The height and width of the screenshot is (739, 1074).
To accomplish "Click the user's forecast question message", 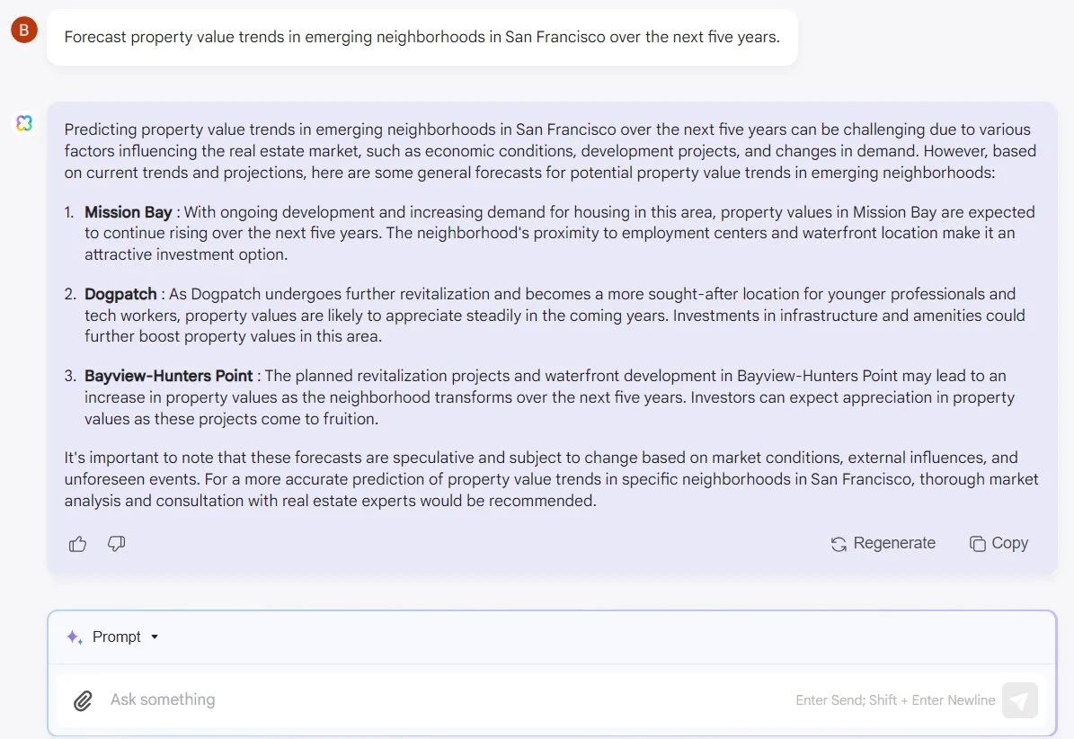I will coord(422,37).
